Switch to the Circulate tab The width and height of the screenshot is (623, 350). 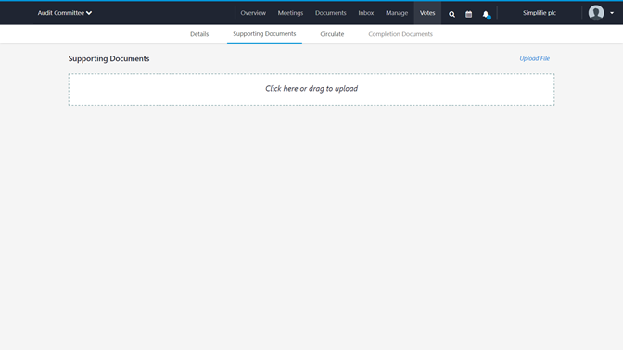tap(332, 34)
